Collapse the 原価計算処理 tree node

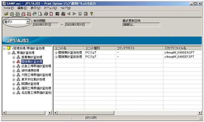(9, 53)
